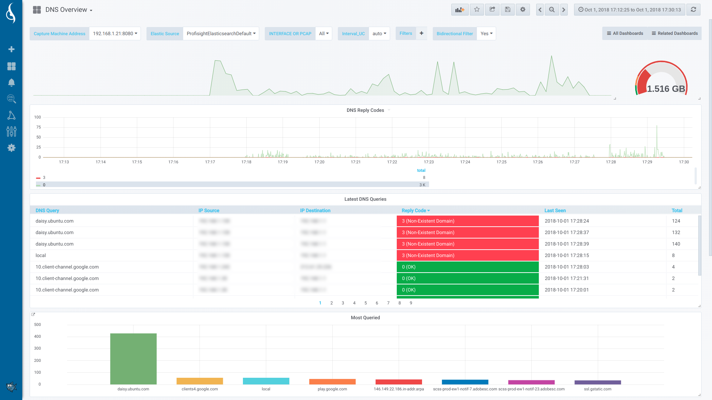Sort the legend by total column
Viewport: 712px width, 400px height.
pos(421,170)
